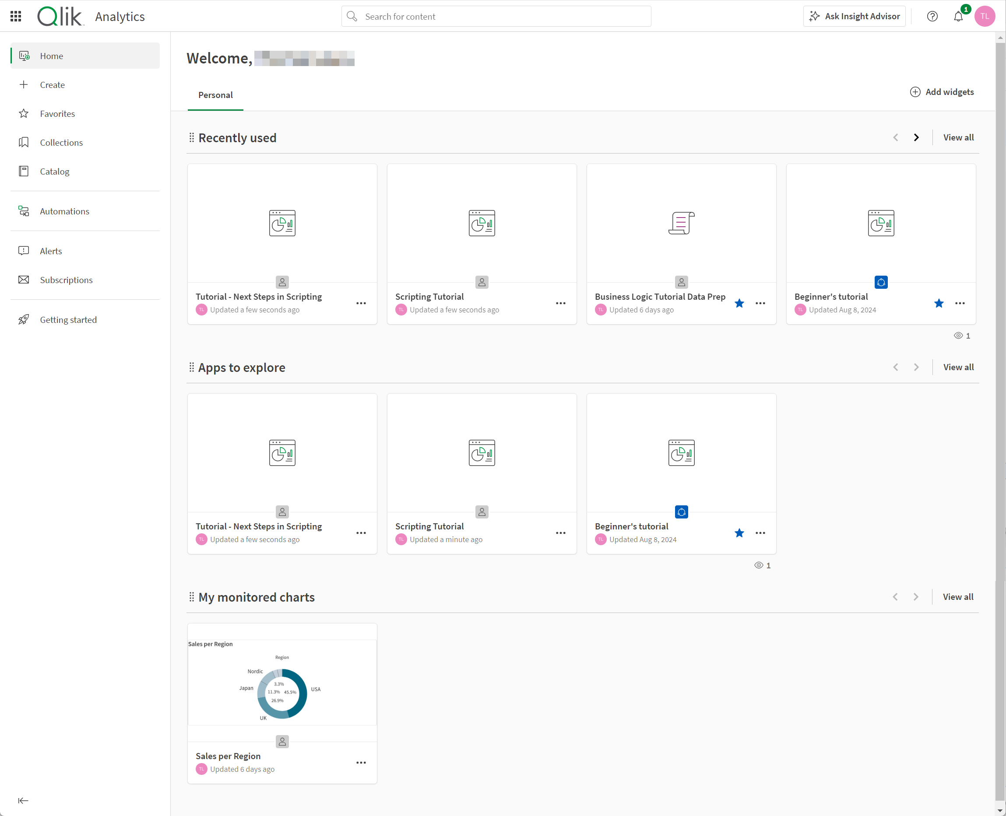Toggle star on Beginner's tutorial in Apps
Screen dimensions: 1006x816
click(x=739, y=533)
